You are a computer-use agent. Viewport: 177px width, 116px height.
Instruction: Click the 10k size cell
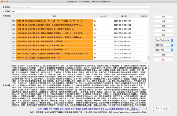click(103, 29)
